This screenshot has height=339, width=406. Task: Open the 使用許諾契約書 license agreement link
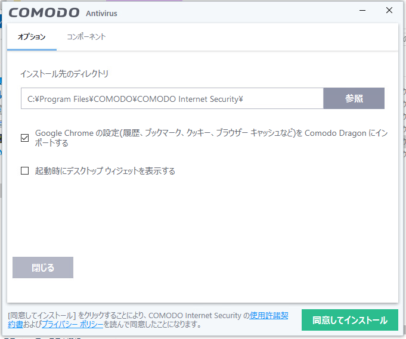pyautogui.click(x=268, y=315)
